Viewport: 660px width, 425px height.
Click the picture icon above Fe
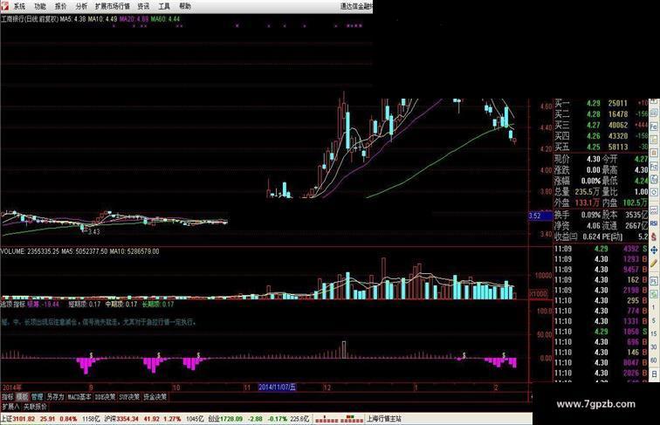click(654, 113)
